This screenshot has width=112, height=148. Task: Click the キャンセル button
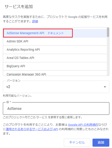pos(77,142)
